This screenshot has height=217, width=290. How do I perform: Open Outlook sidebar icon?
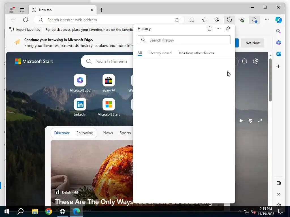tap(279, 54)
